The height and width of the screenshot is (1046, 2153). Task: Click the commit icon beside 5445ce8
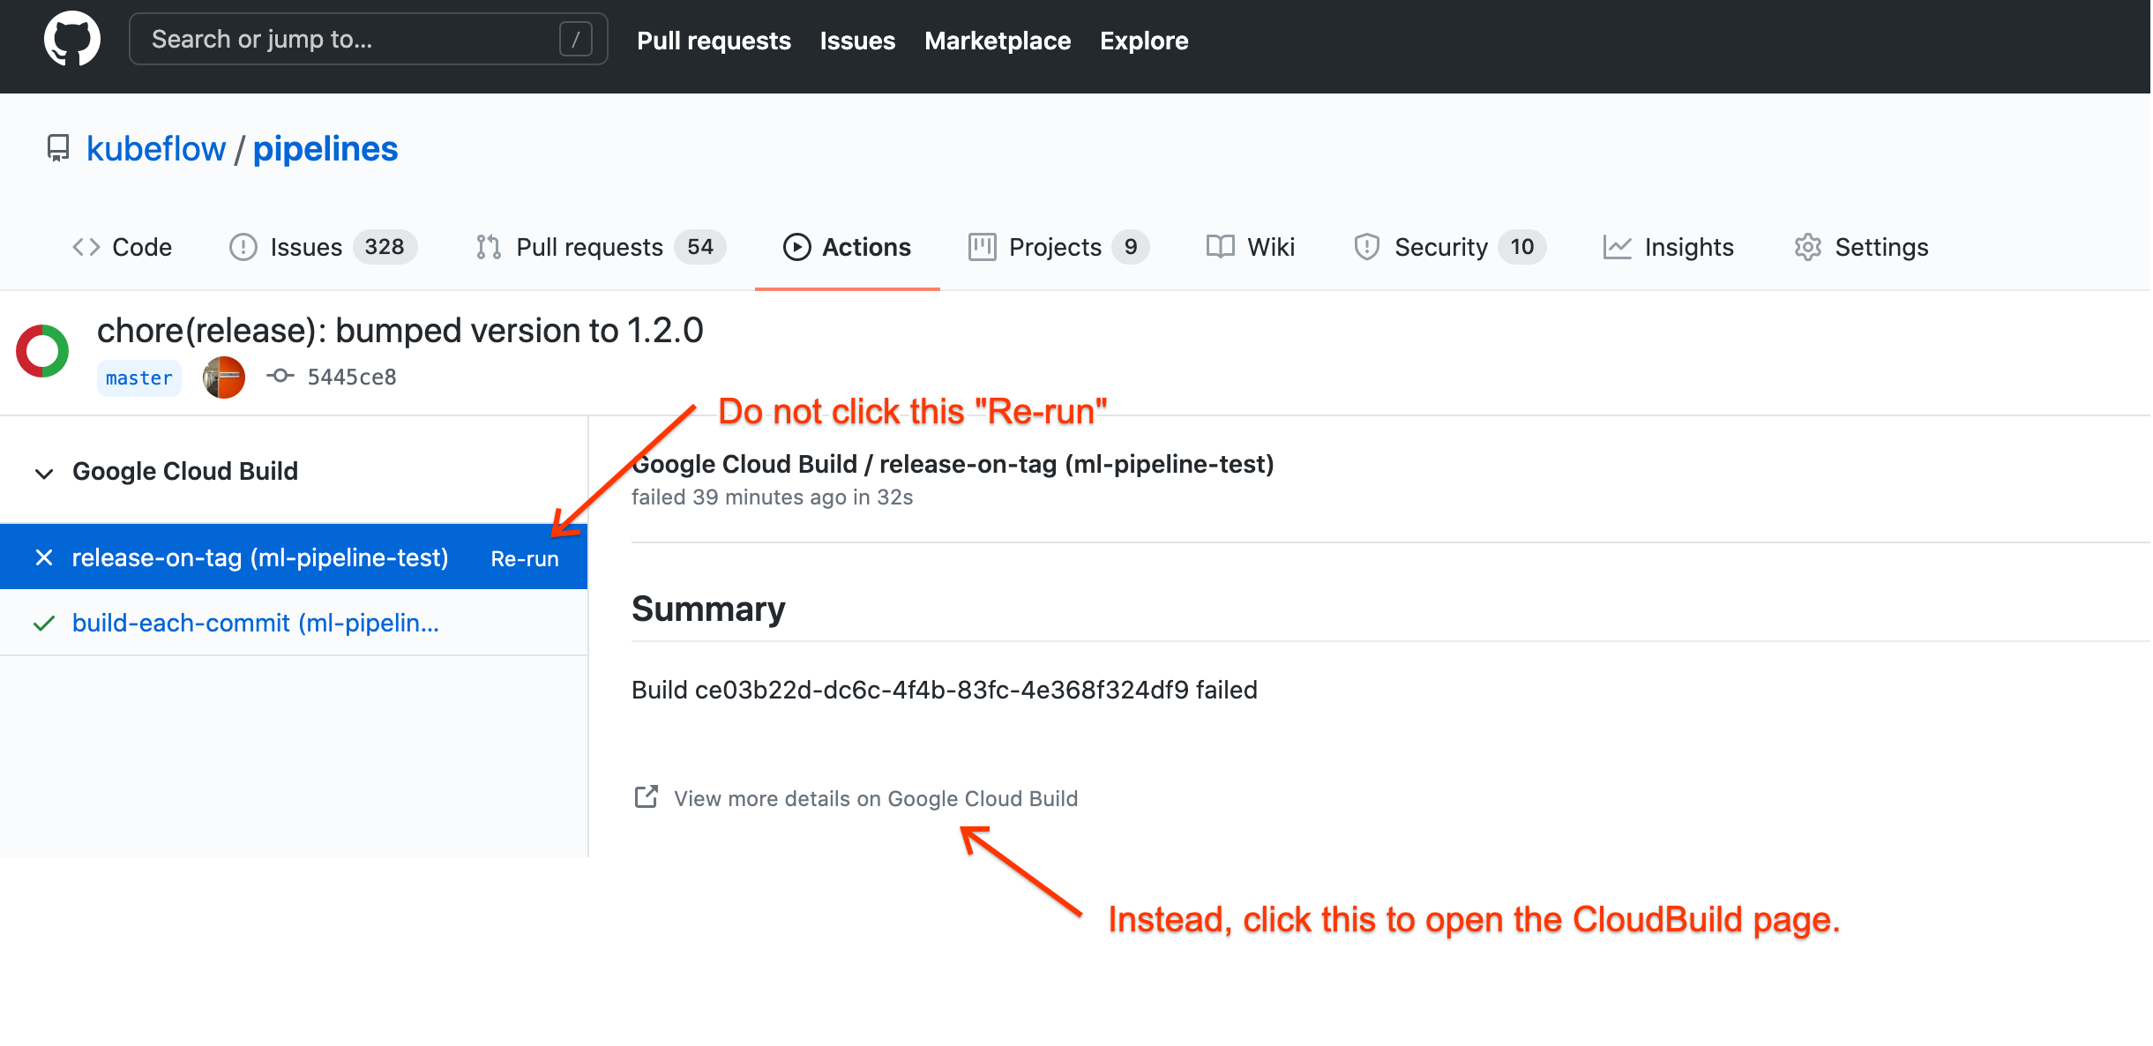pos(280,376)
